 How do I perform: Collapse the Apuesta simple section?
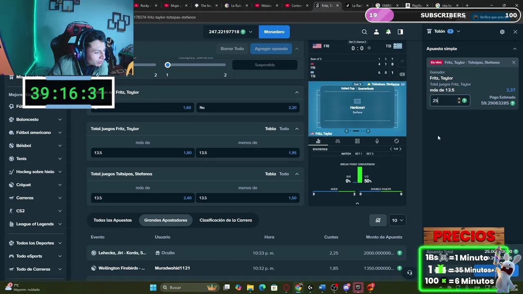(514, 49)
